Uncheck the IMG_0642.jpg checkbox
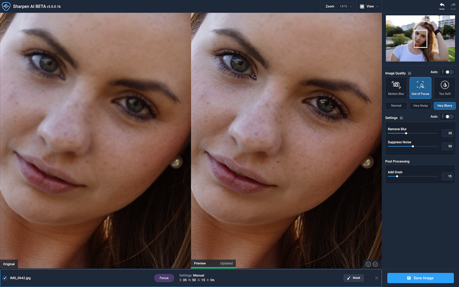This screenshot has width=459, height=287. 5,278
